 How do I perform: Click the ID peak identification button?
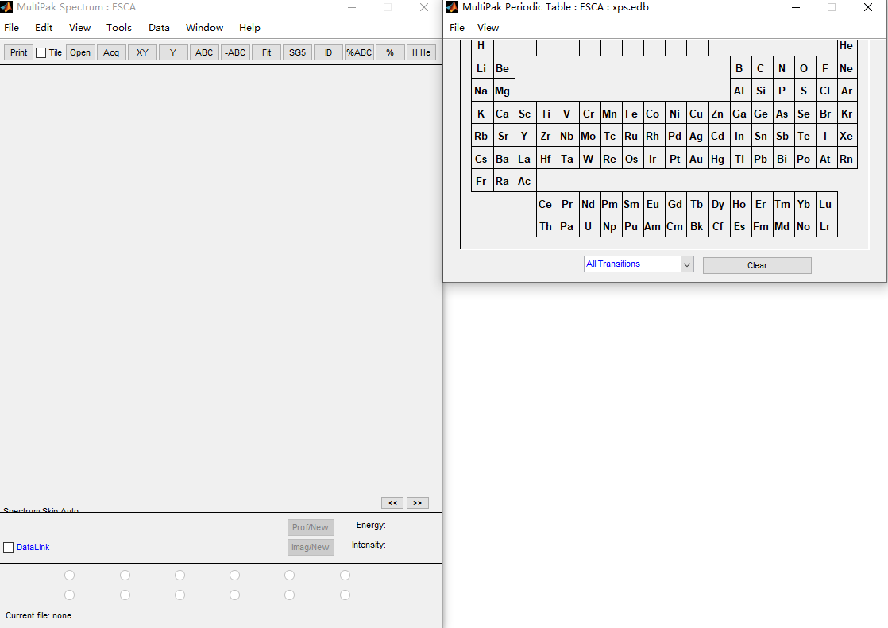[328, 52]
